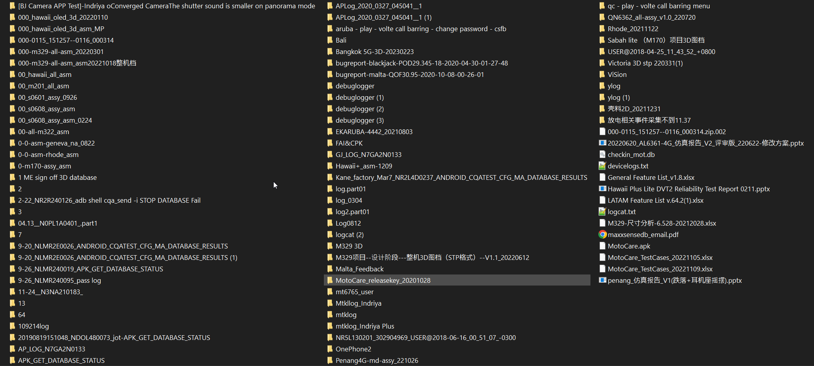Select the 2-22_NR2R240126_adb shell cqa_send folder

(x=109, y=200)
